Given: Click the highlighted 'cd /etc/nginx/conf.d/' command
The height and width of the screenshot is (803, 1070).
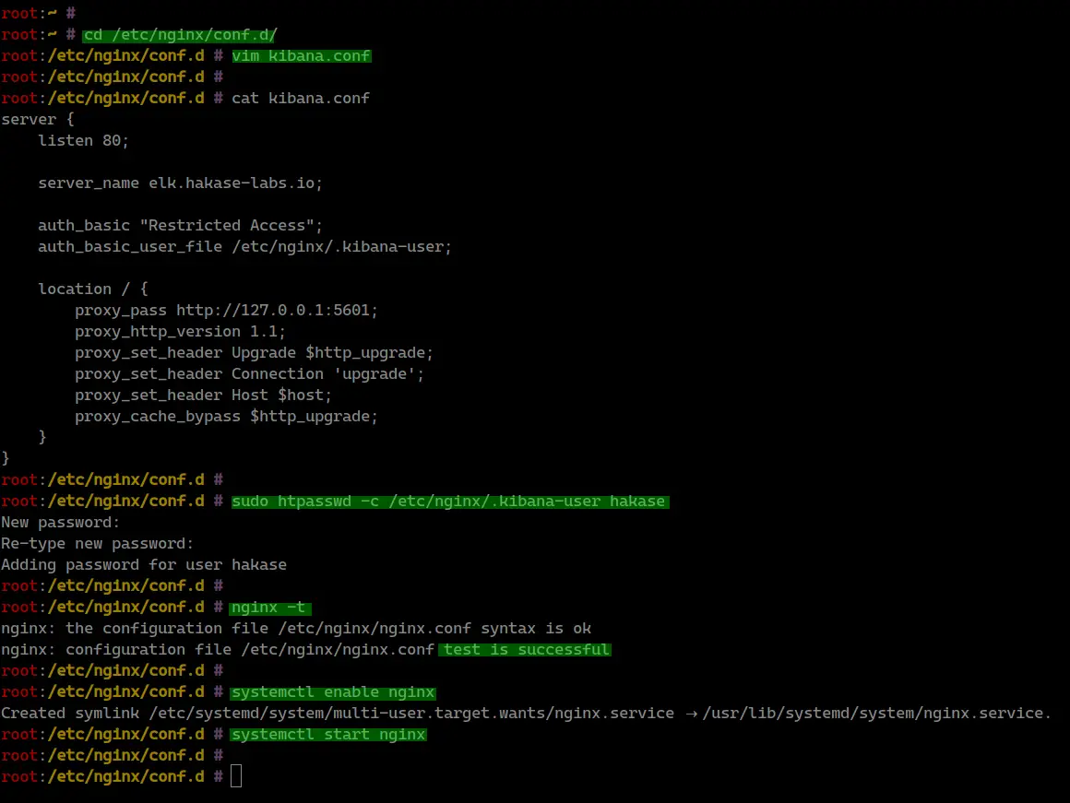Looking at the screenshot, I should pyautogui.click(x=180, y=35).
